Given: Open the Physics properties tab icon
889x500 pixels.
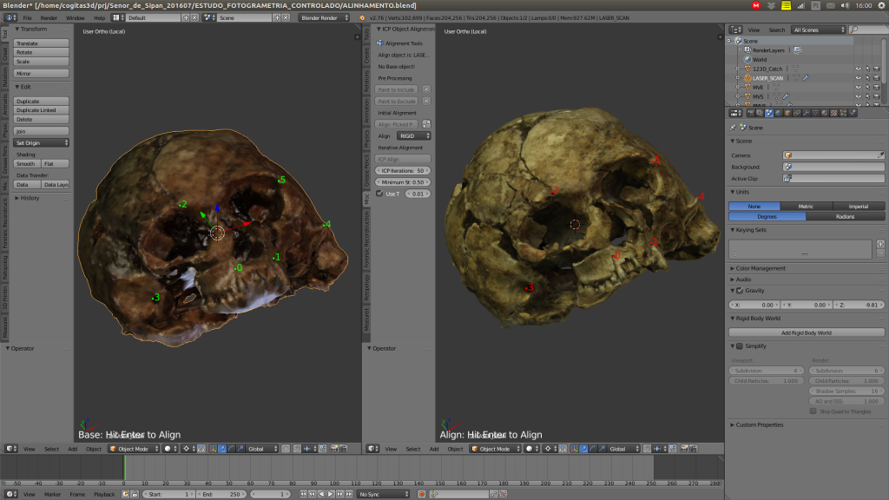Looking at the screenshot, I should click(853, 114).
